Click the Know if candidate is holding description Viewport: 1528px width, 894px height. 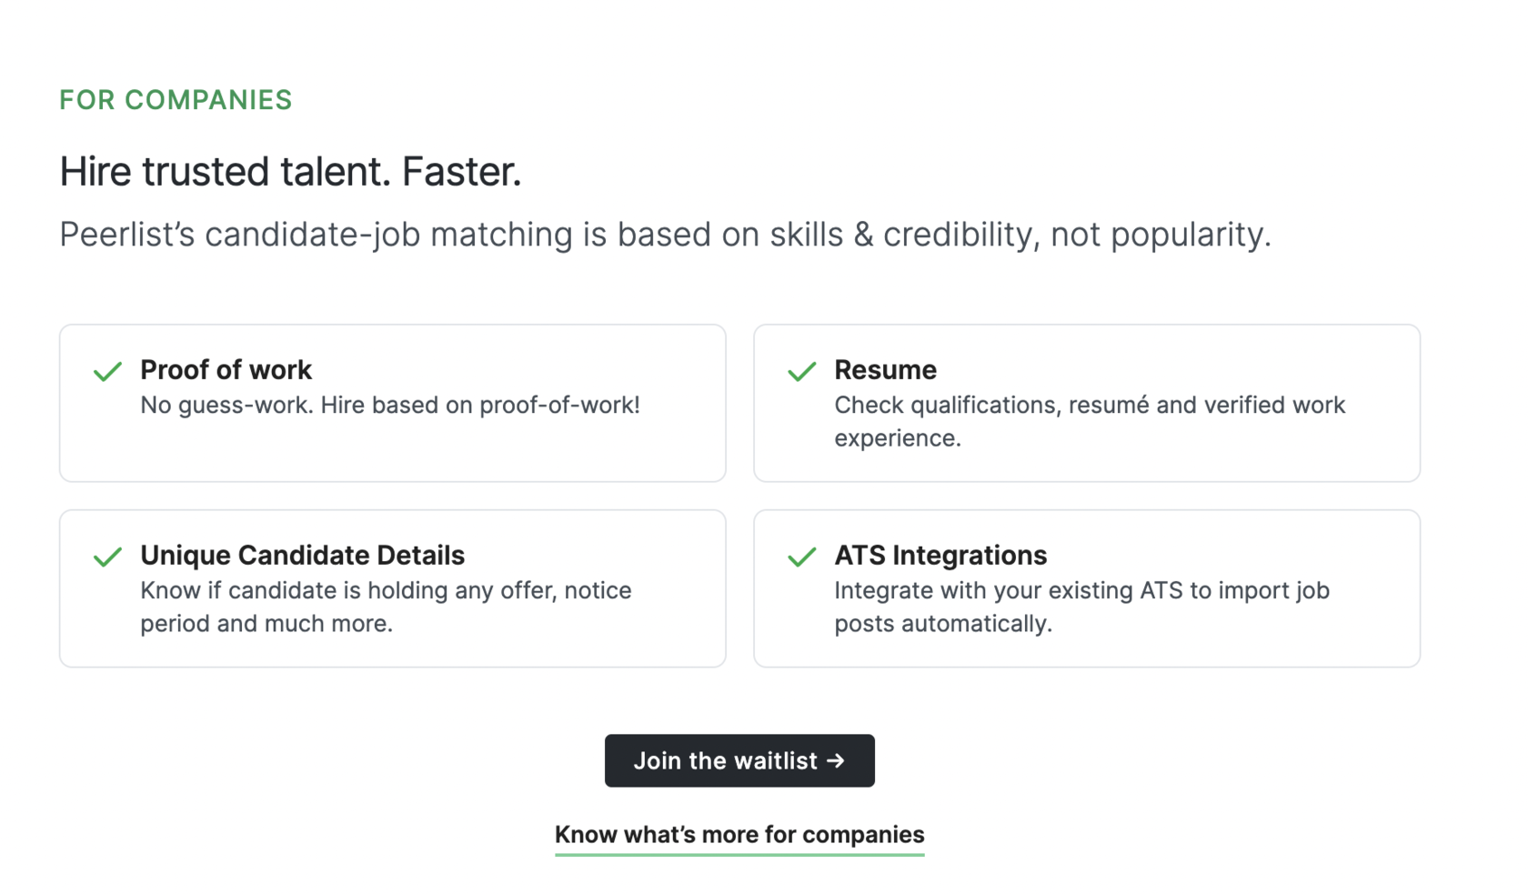point(386,607)
